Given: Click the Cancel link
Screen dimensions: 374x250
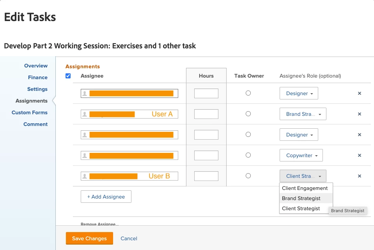Looking at the screenshot, I should pyautogui.click(x=129, y=238).
